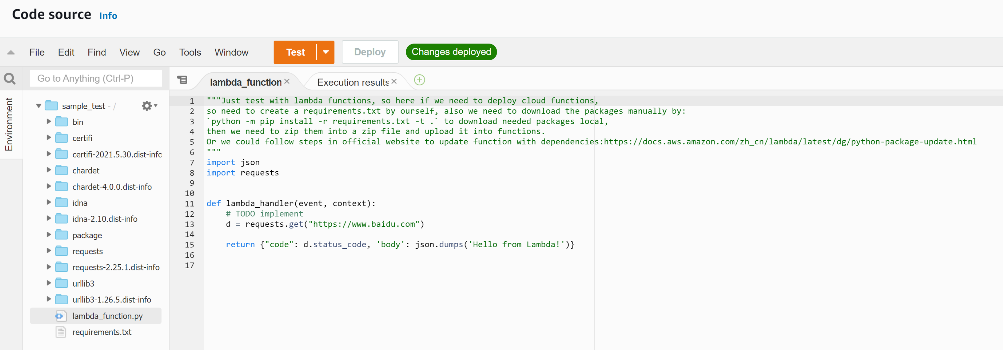Expand the requests folder
This screenshot has width=1003, height=350.
point(49,251)
